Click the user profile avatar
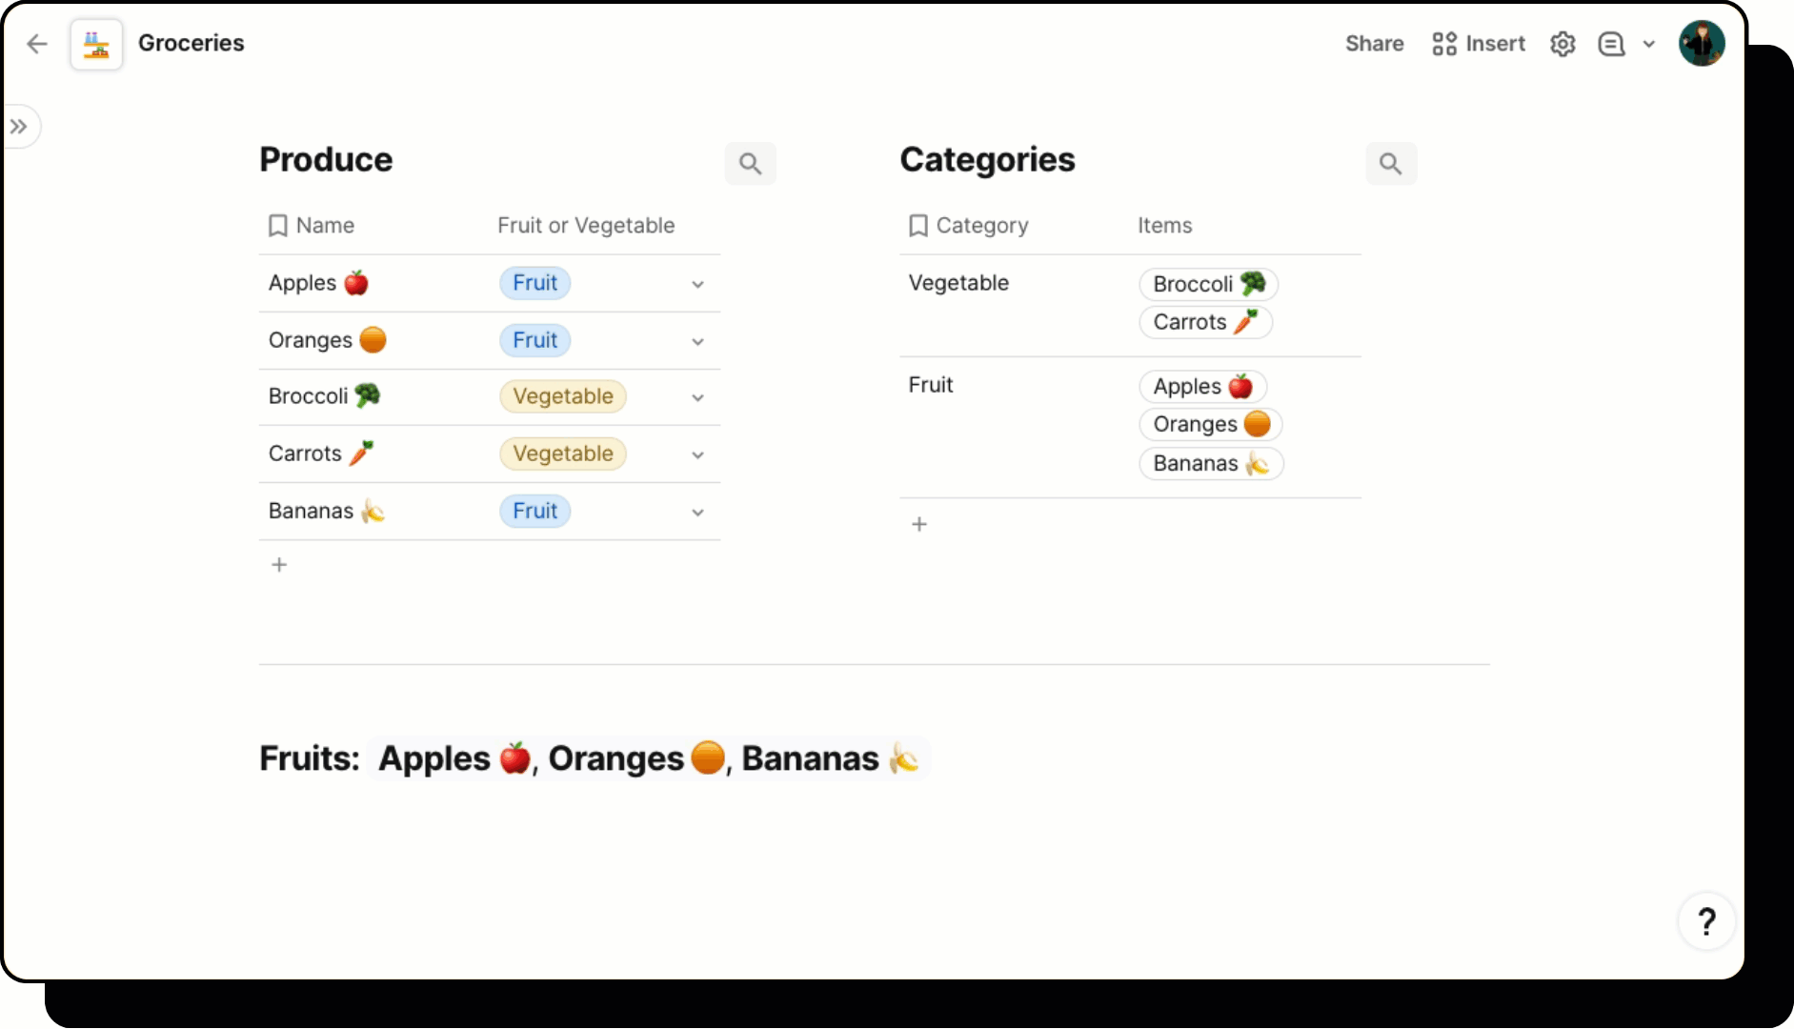Viewport: 1794px width, 1029px height. (1702, 44)
